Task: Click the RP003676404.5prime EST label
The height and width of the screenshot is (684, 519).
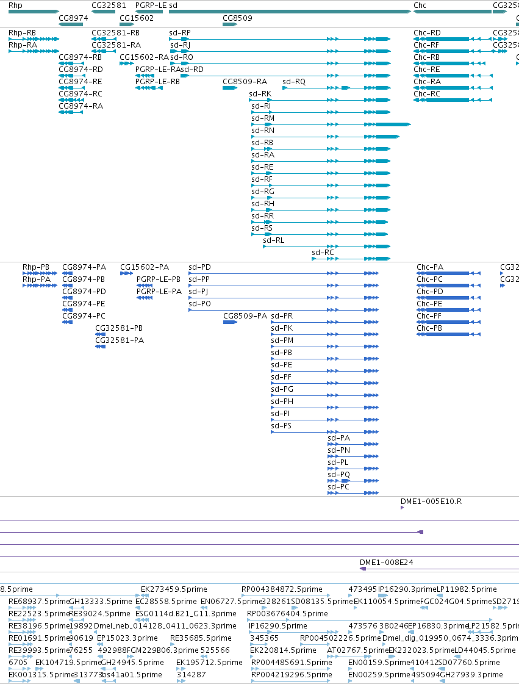Action: coord(287,614)
